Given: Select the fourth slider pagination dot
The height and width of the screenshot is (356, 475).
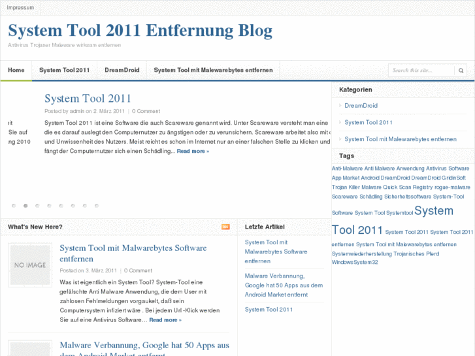Looking at the screenshot, I should [x=49, y=206].
